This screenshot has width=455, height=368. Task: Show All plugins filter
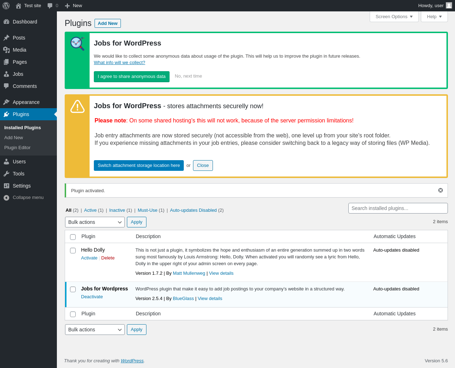(69, 210)
